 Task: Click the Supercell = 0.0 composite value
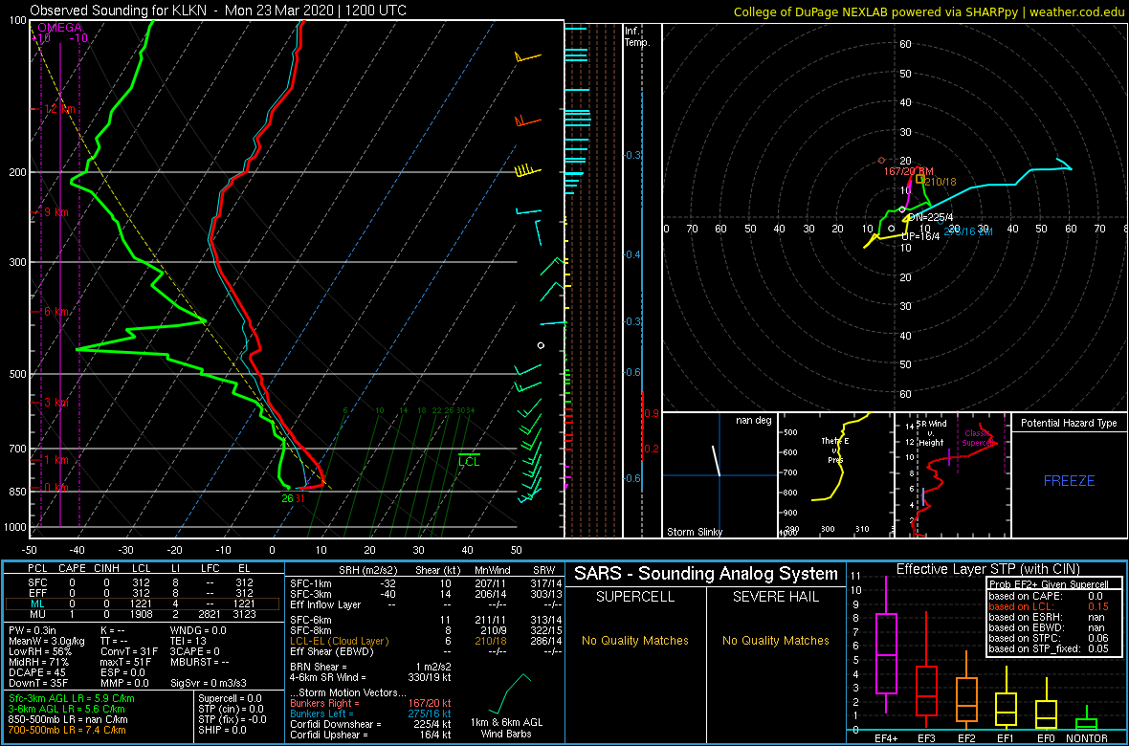tap(232, 698)
